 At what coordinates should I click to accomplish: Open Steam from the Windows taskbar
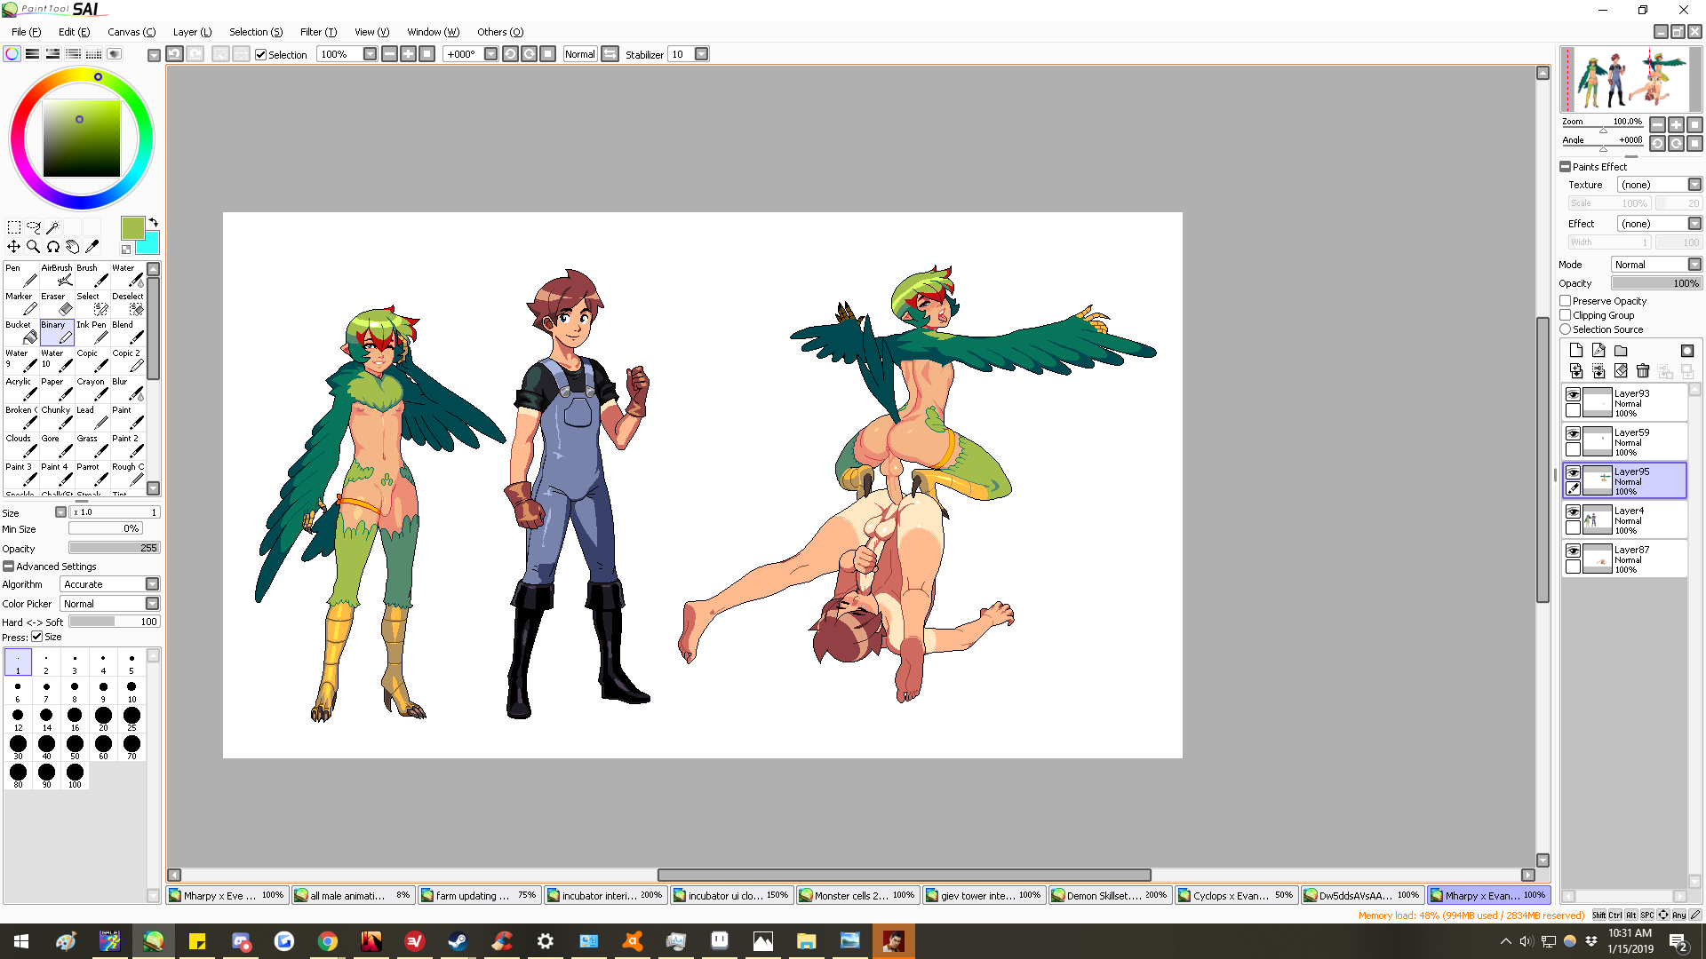[x=458, y=941]
